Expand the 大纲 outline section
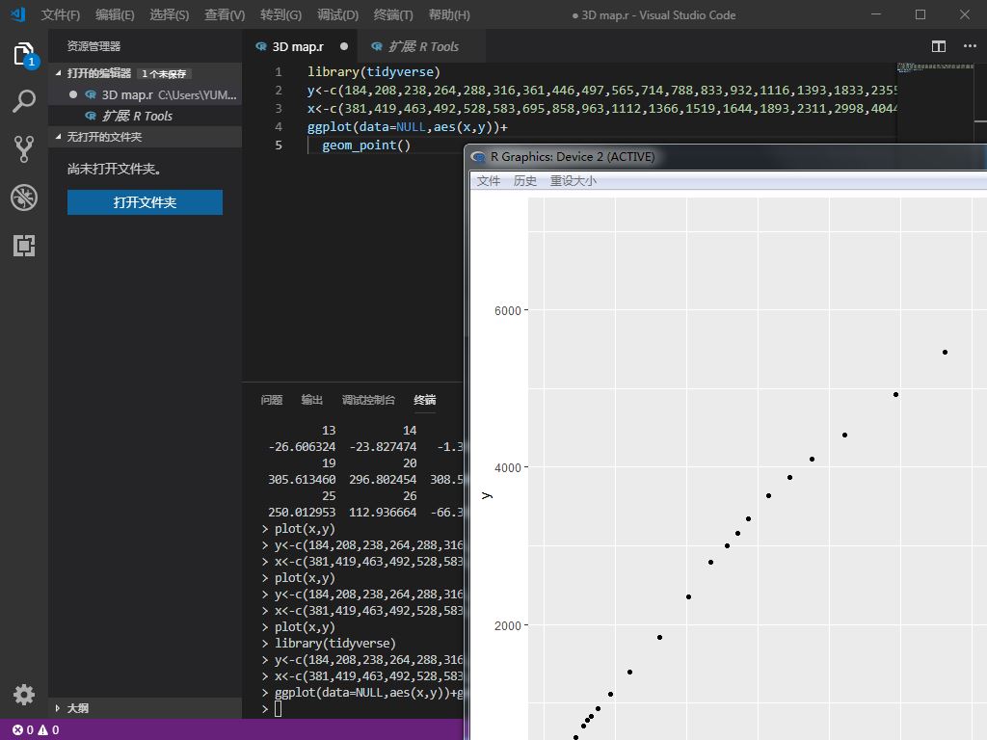The width and height of the screenshot is (987, 740). tap(77, 708)
